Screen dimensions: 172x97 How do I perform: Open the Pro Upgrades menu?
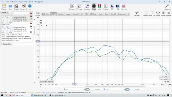click(39, 2)
